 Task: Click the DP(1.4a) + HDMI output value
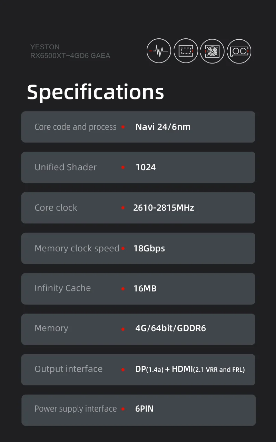click(x=190, y=369)
